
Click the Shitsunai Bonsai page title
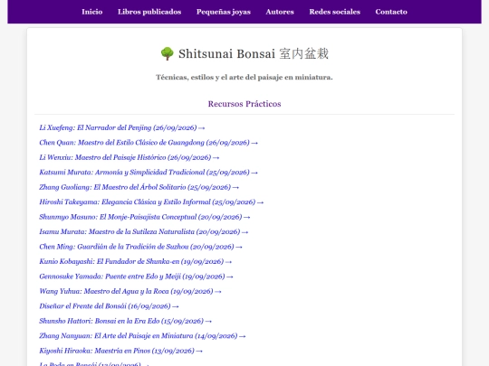coord(244,54)
